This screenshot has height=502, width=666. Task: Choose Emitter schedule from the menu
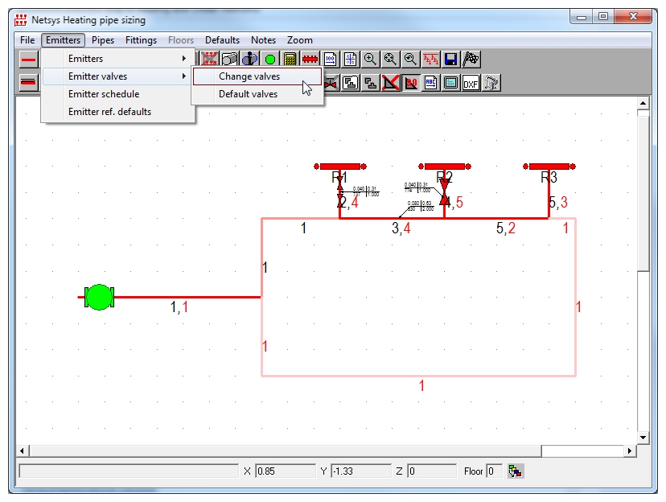pyautogui.click(x=117, y=94)
